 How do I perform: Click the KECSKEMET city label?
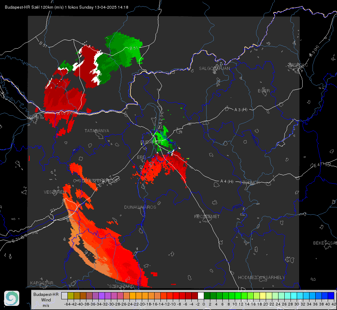207,216
